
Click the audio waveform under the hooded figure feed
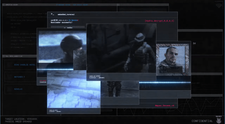point(55,69)
